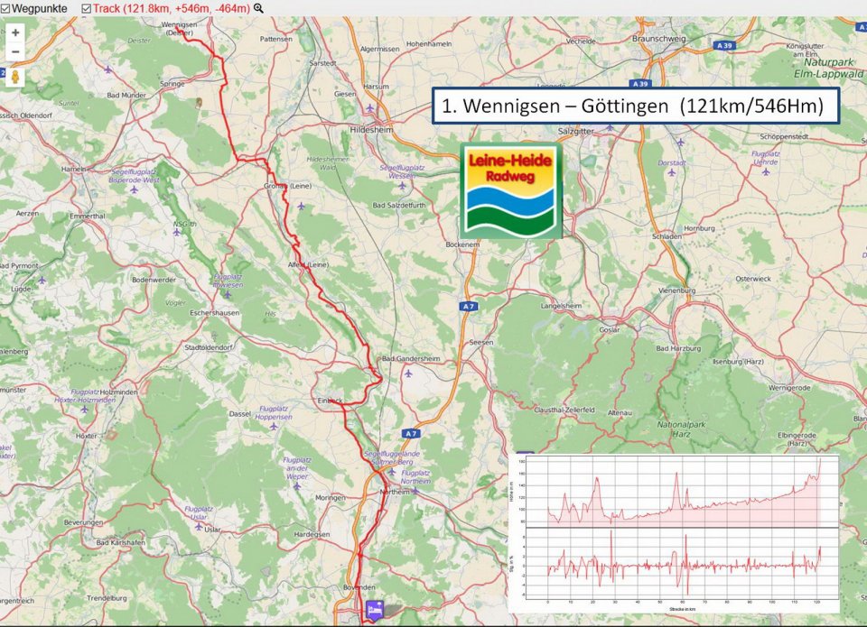Click the Alfeld (Leine) map label
This screenshot has width=867, height=627.
[x=308, y=264]
